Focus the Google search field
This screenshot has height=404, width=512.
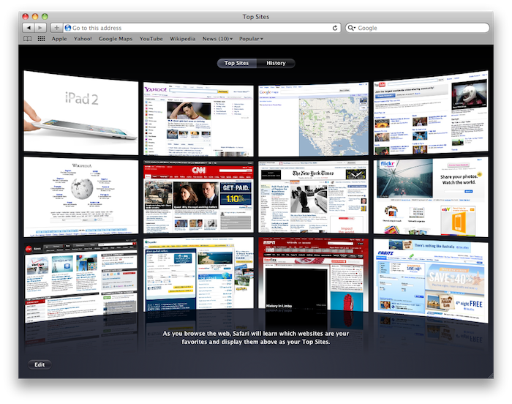418,28
